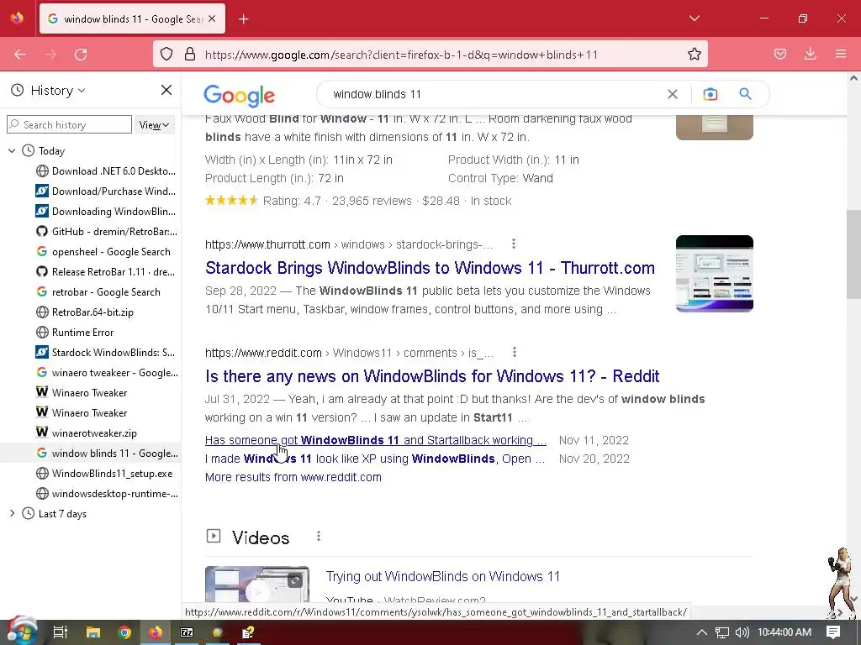The height and width of the screenshot is (645, 861).
Task: Open 'Download .NET 6.0 Deskto...' history entry
Action: click(x=106, y=171)
